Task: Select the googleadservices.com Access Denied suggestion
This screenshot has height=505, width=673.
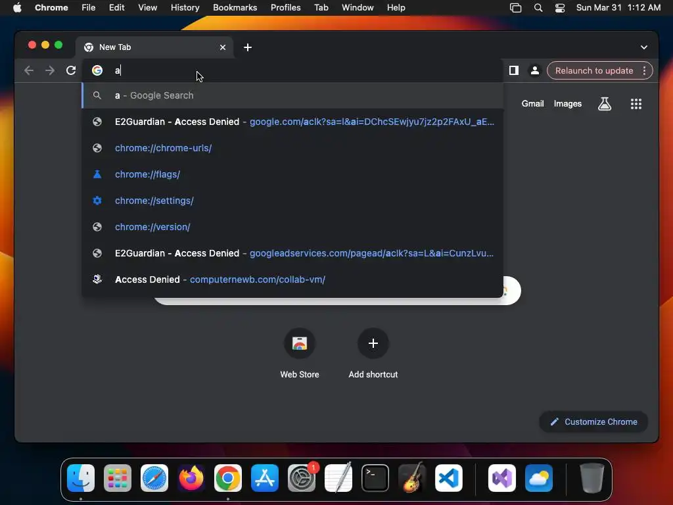Action: (x=292, y=253)
